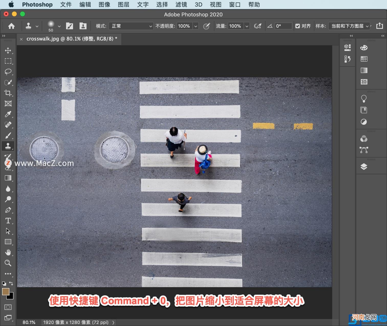The image size is (387, 326).
Task: Open the 样本 sample source dropdown
Action: pos(350,26)
